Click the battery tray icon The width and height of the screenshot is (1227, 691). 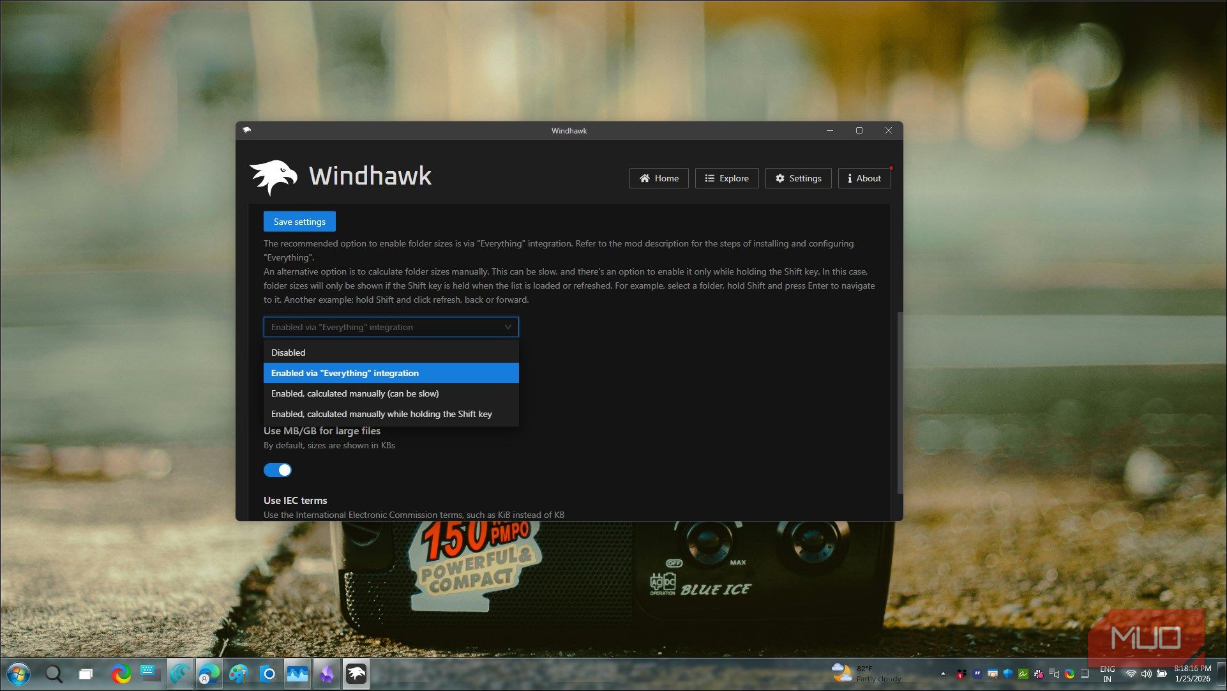pos(1162,674)
